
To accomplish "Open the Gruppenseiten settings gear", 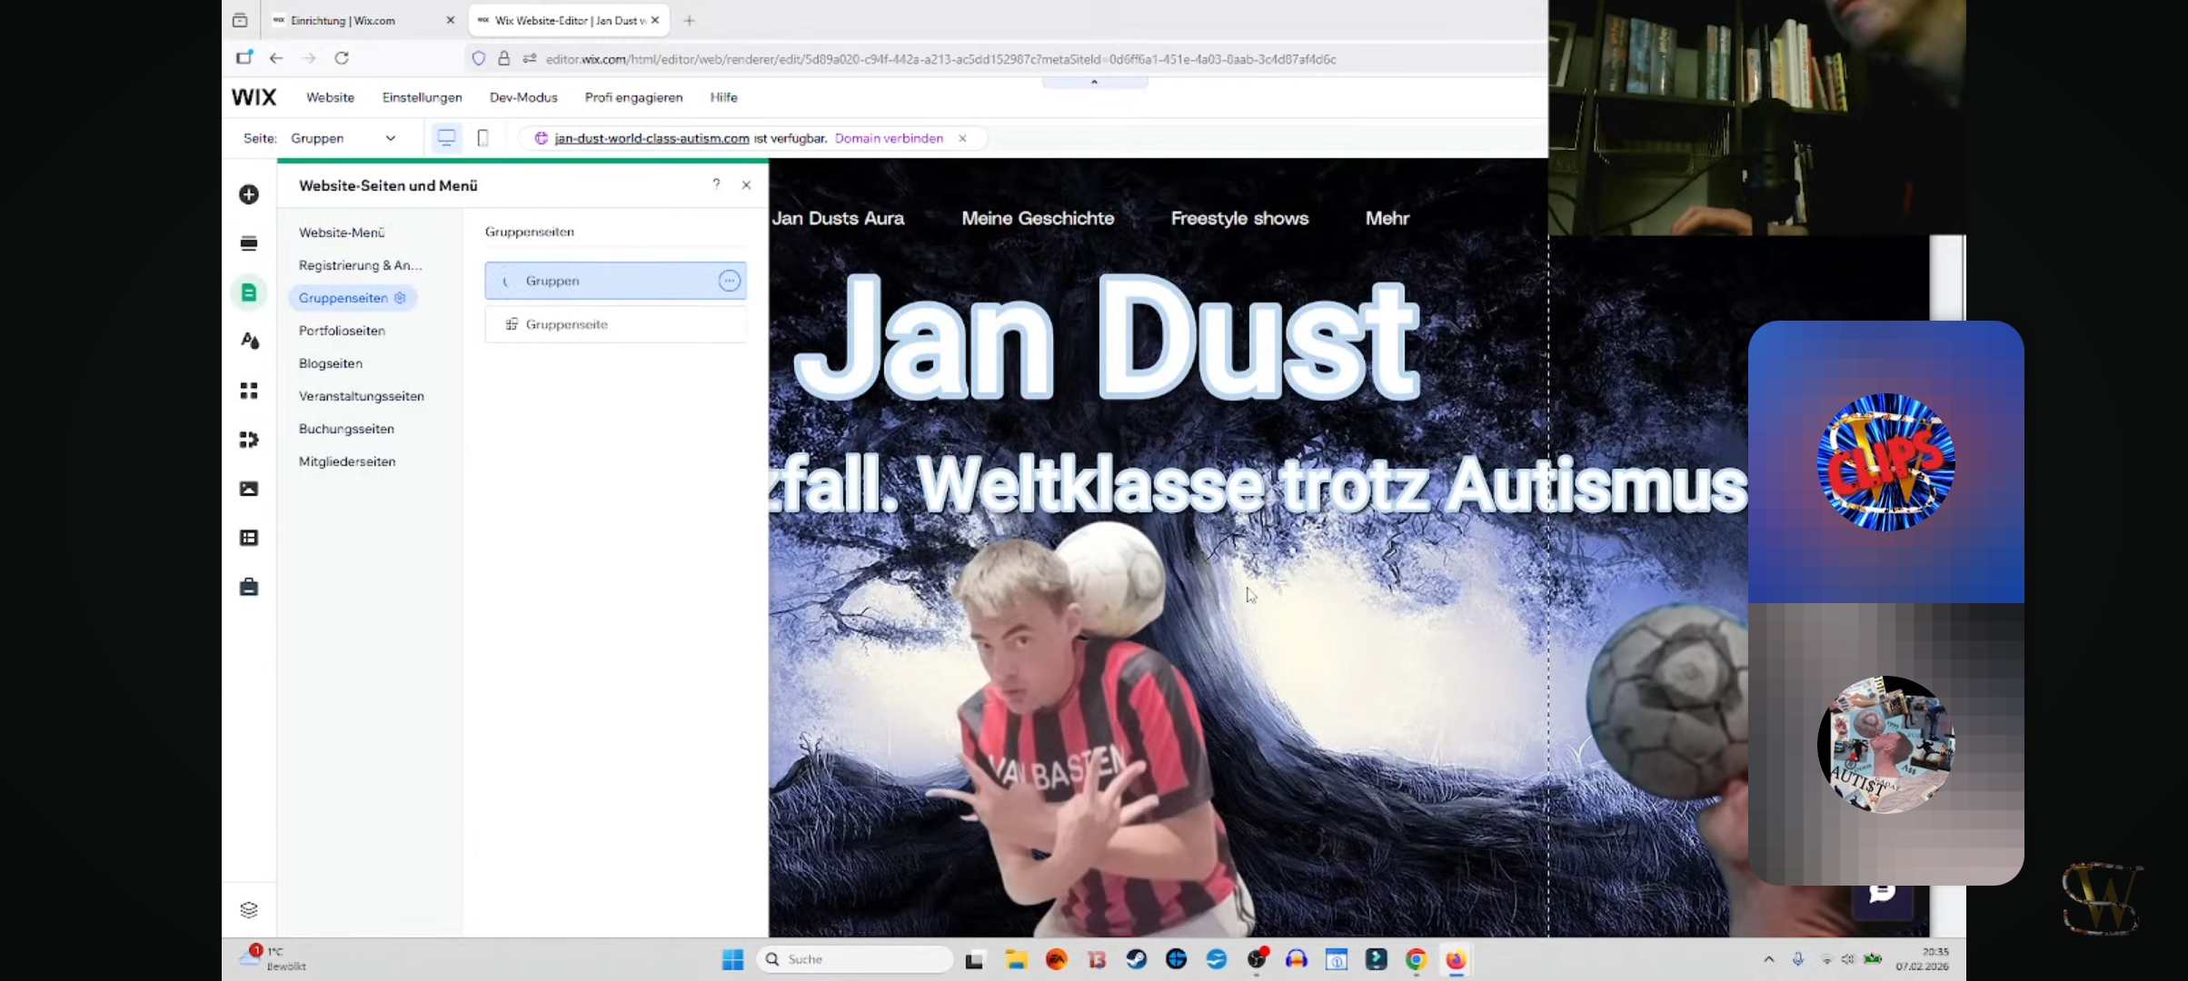I will pyautogui.click(x=400, y=298).
